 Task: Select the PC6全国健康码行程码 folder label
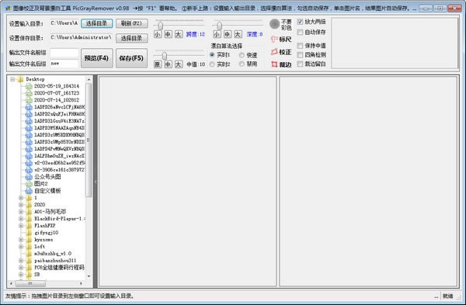pyautogui.click(x=59, y=268)
